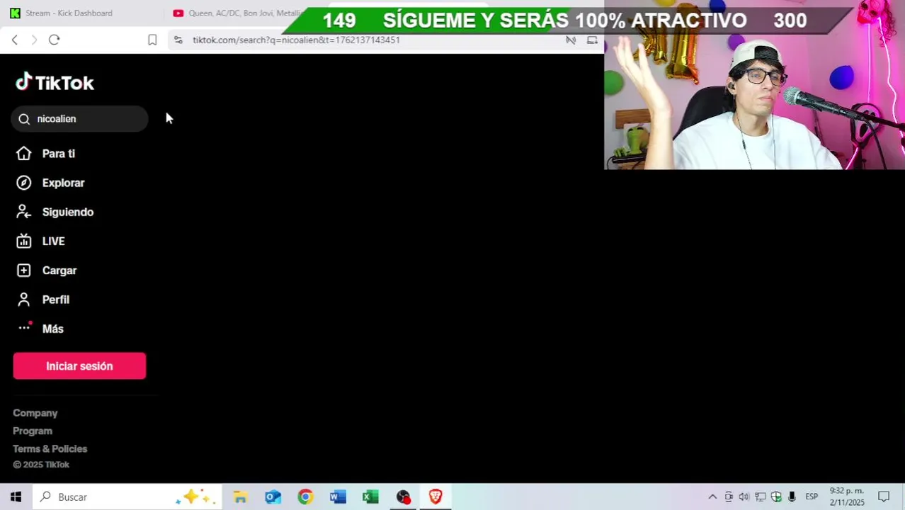
Task: Expand the Más options menu
Action: pyautogui.click(x=52, y=329)
